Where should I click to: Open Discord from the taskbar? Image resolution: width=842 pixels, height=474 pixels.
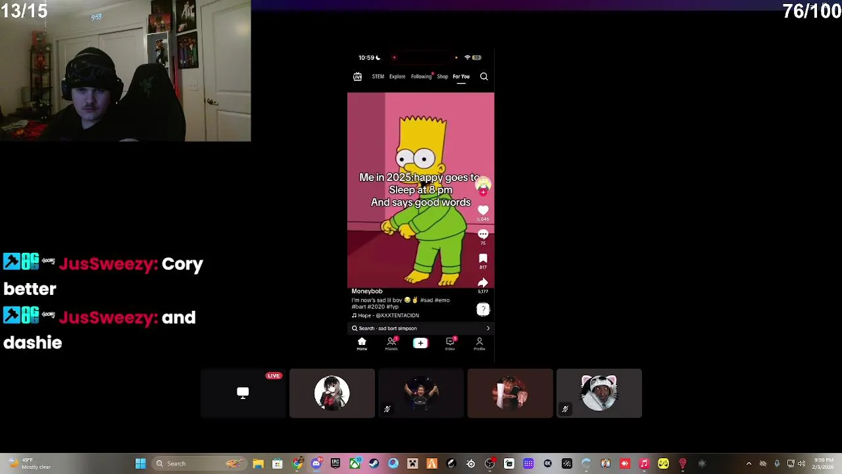pos(316,463)
